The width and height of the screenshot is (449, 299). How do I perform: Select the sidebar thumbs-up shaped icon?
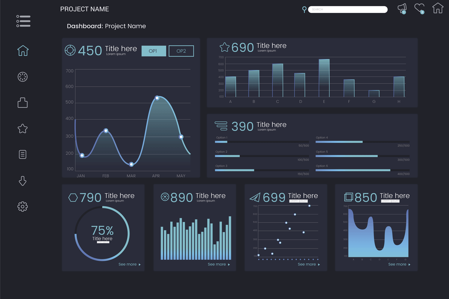tap(22, 103)
